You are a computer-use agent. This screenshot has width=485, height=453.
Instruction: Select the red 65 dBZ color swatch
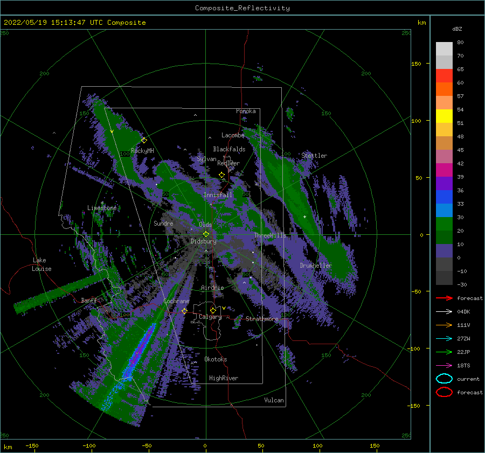[444, 76]
